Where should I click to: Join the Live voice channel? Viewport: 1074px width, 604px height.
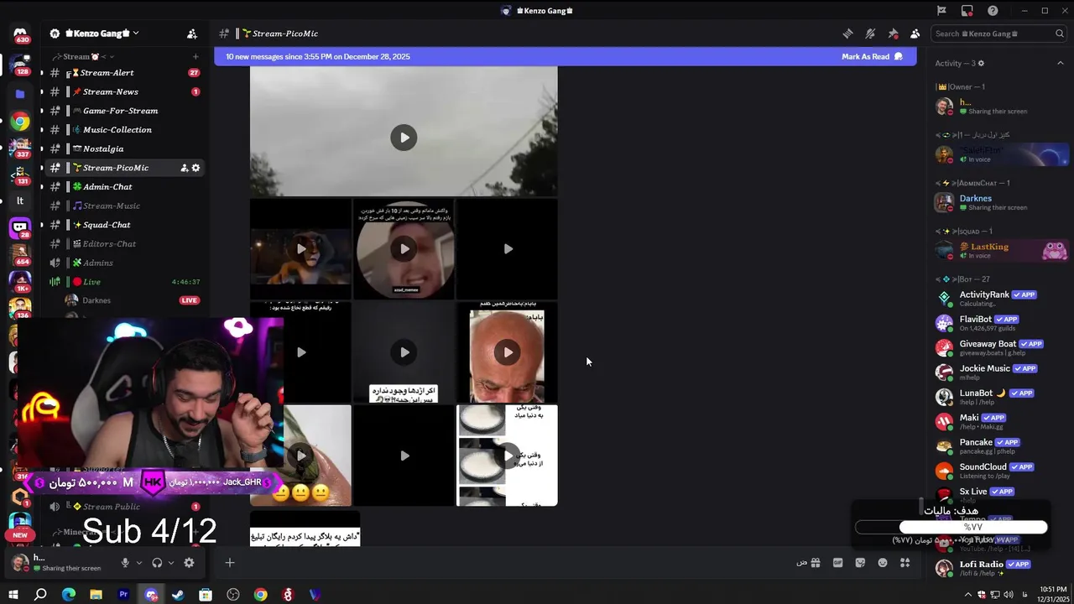[x=124, y=282]
